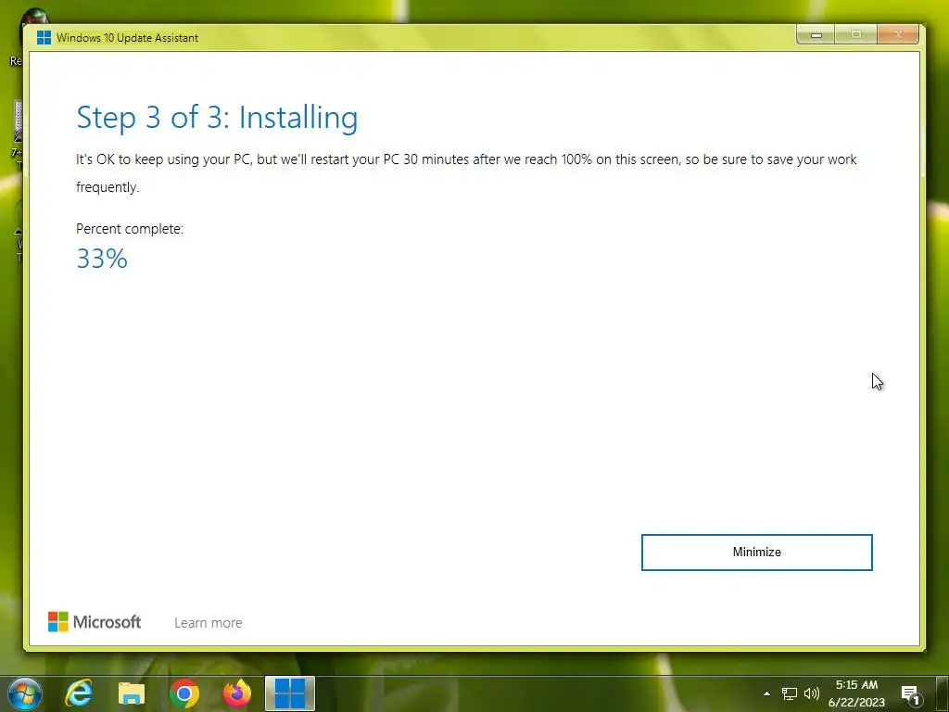Select the Windows 10 Update Assistant taskbar button

[x=290, y=693]
